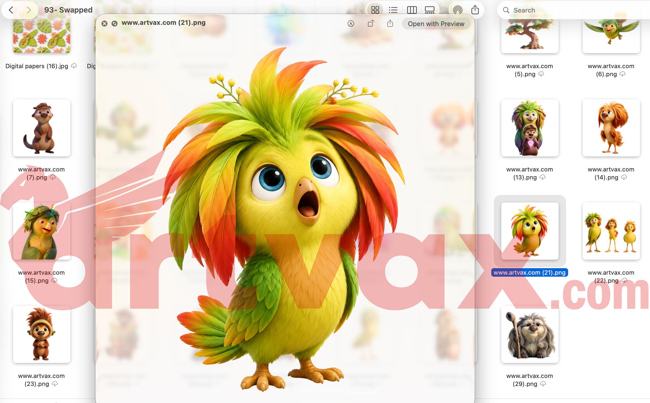Switch Finder to list view
This screenshot has height=403, width=650.
tap(393, 10)
